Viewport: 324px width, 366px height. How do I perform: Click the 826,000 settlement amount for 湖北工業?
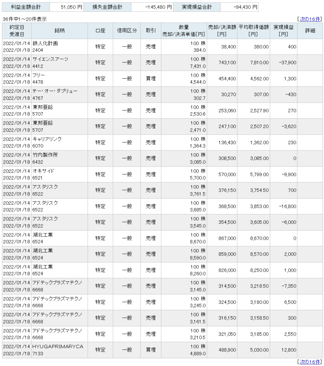pyautogui.click(x=227, y=270)
